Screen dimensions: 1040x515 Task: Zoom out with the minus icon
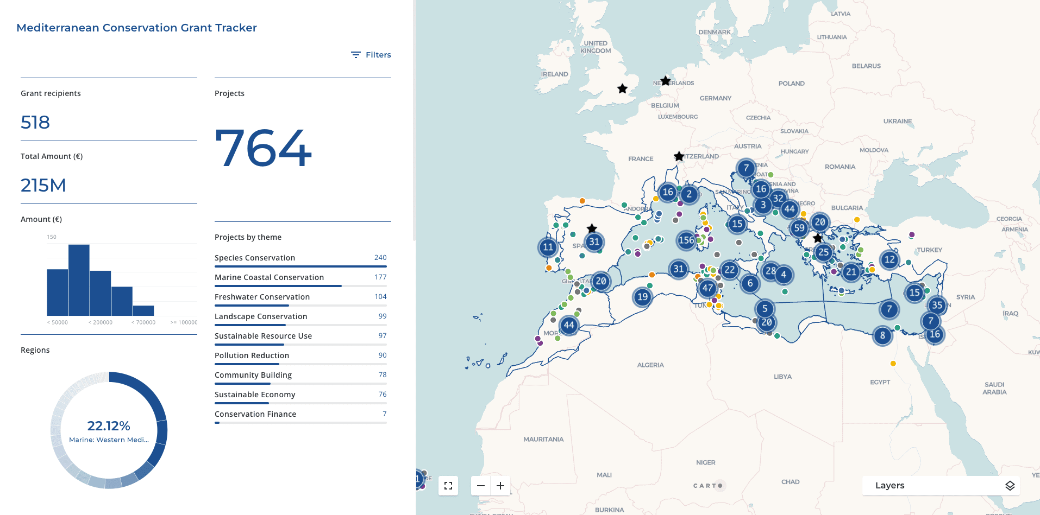(480, 486)
